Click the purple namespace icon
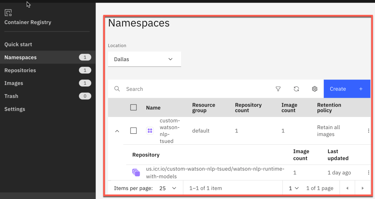 pos(150,131)
